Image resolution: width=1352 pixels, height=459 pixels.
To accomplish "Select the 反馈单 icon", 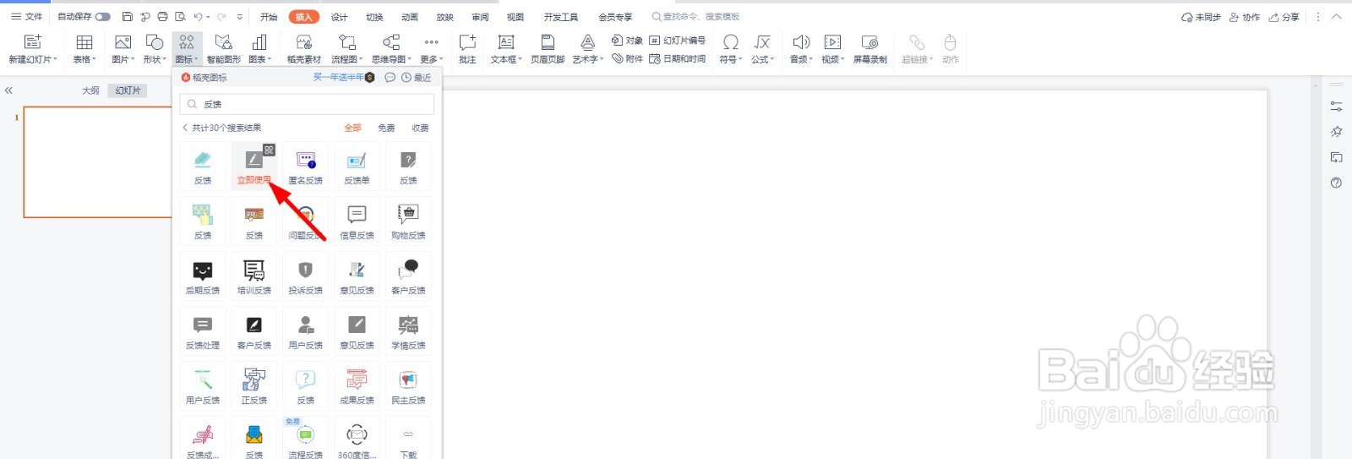I will tap(357, 167).
